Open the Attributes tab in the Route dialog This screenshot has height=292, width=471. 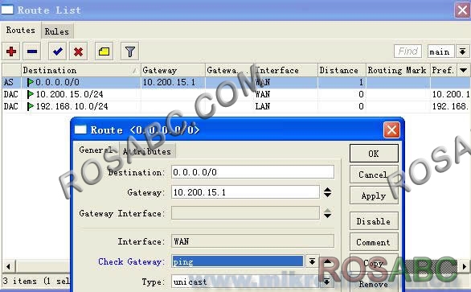147,151
